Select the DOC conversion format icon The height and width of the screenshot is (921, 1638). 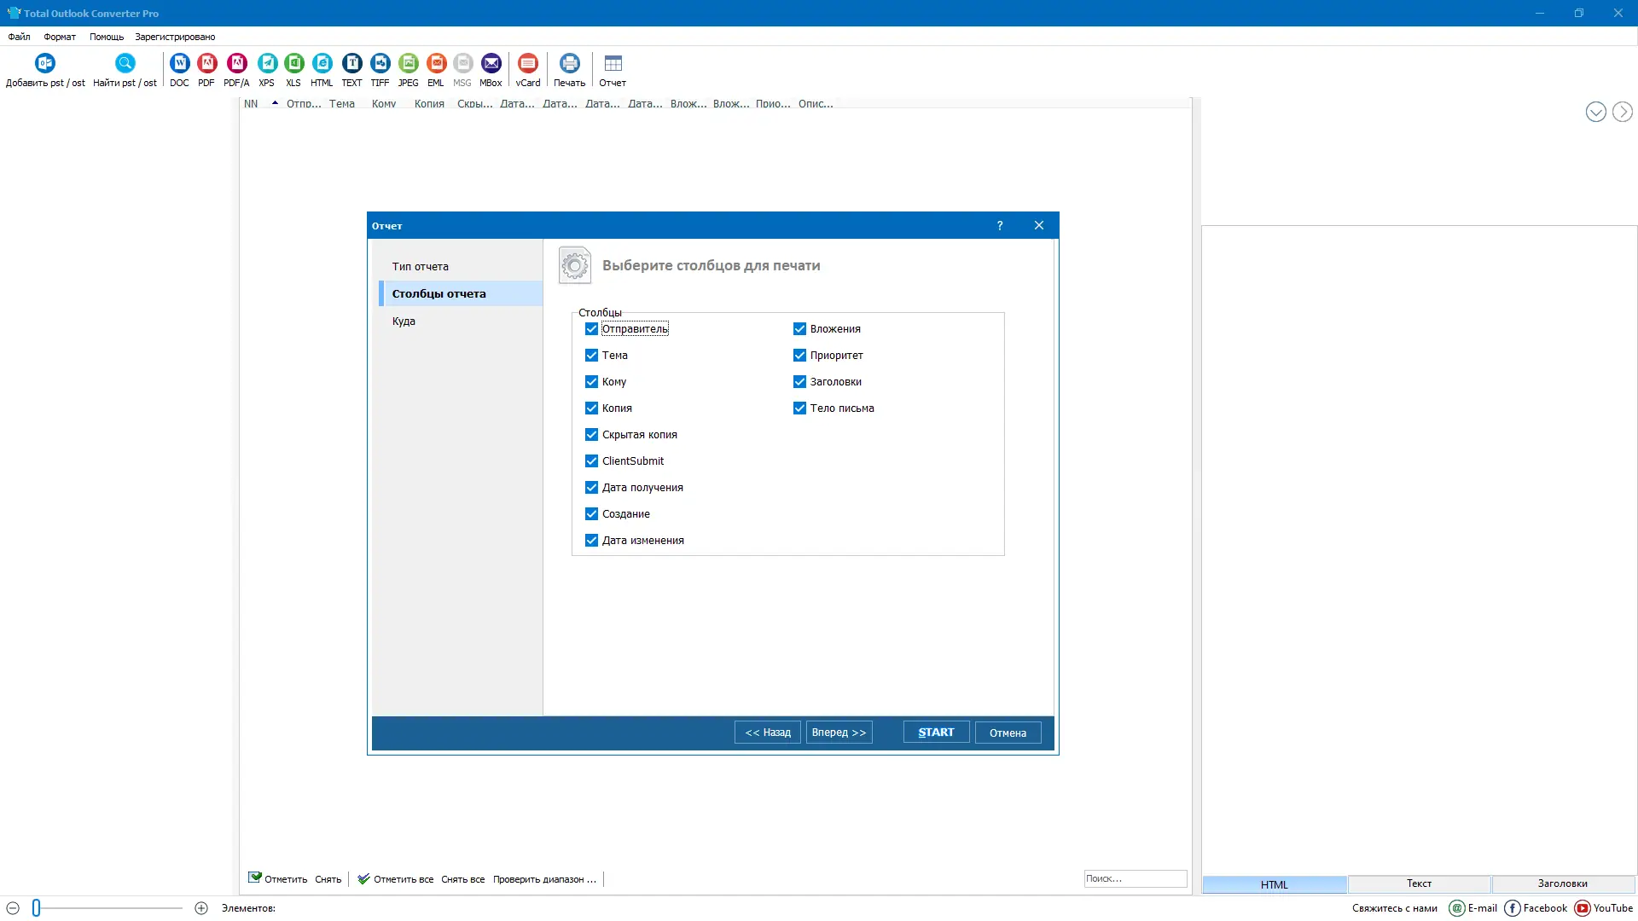click(x=179, y=64)
